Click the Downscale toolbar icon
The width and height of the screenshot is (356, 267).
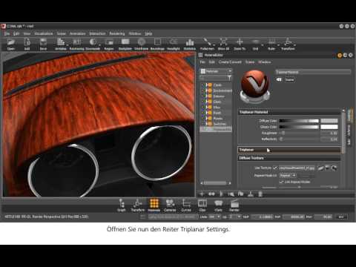[93, 44]
